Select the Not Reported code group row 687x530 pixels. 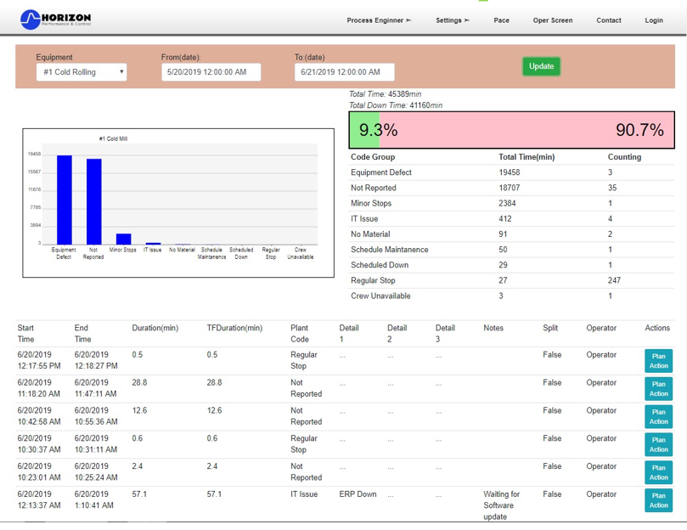[511, 188]
